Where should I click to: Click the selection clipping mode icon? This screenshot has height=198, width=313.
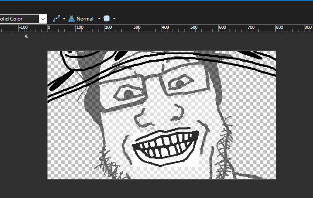(x=107, y=19)
